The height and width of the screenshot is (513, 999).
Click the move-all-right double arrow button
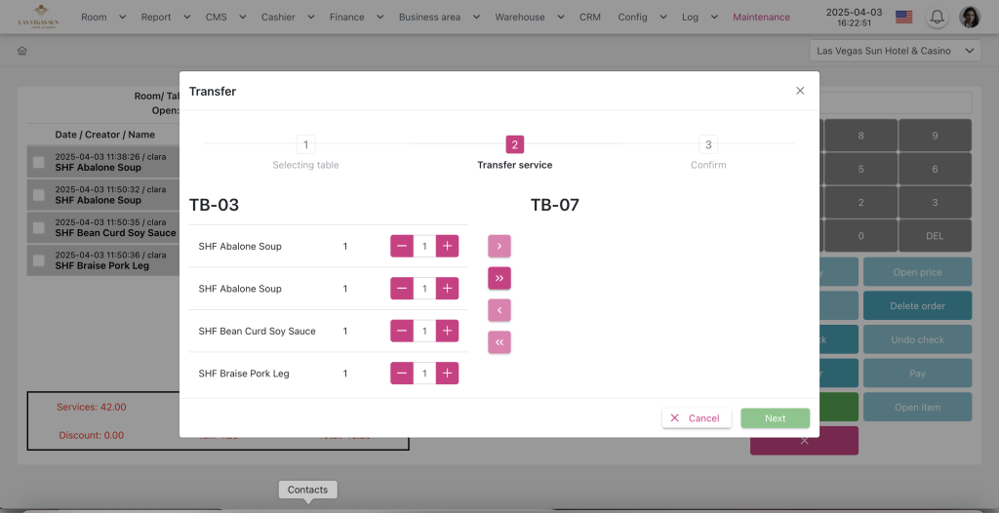[x=499, y=279]
